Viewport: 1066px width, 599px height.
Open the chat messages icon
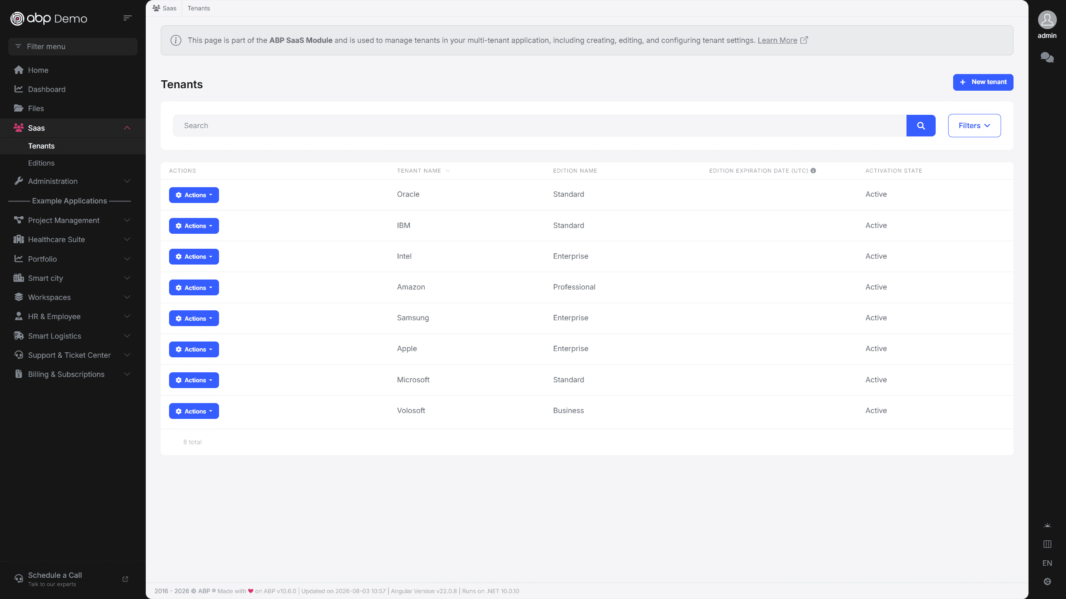click(1047, 57)
